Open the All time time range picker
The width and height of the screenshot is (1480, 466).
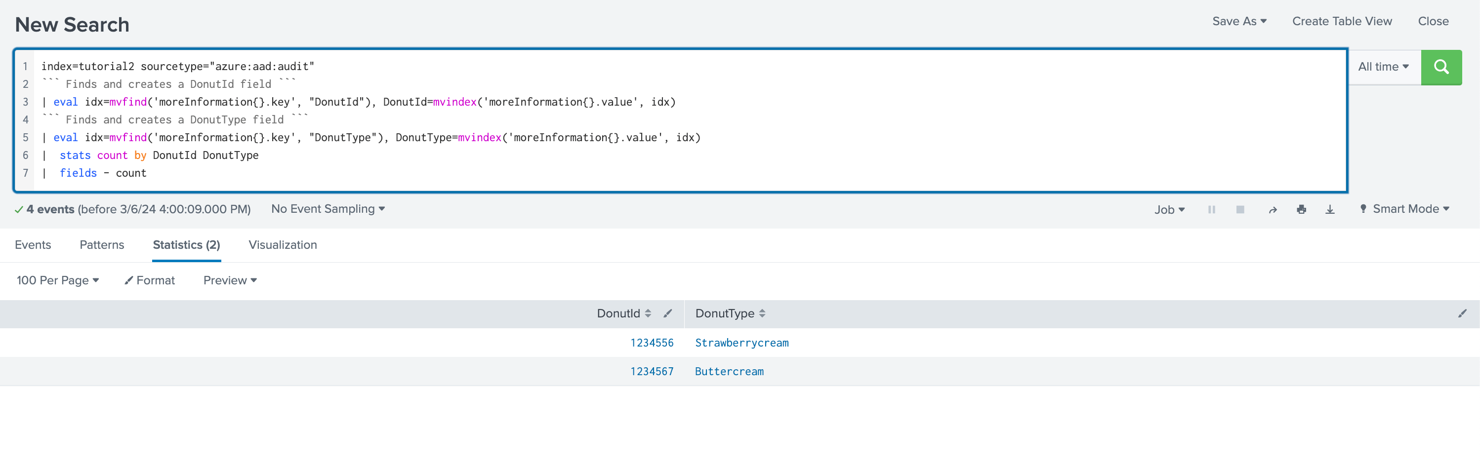[x=1383, y=67]
